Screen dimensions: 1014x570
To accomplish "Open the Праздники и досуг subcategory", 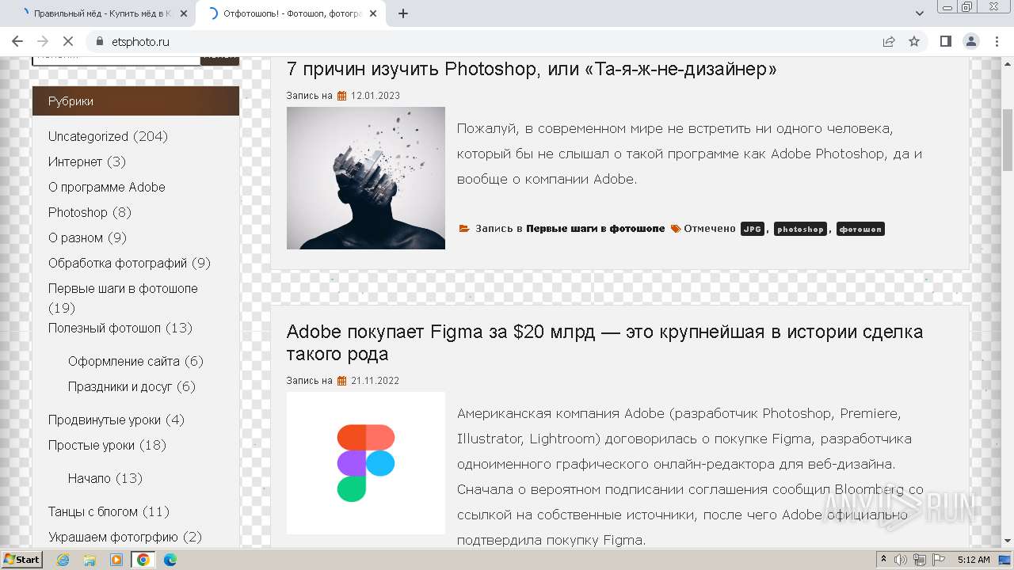I will click(120, 386).
